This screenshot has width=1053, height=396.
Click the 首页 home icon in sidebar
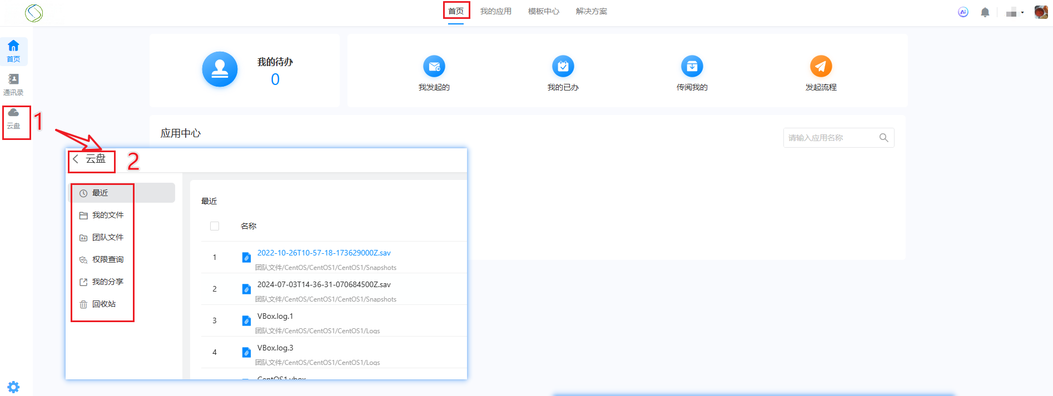[x=13, y=51]
